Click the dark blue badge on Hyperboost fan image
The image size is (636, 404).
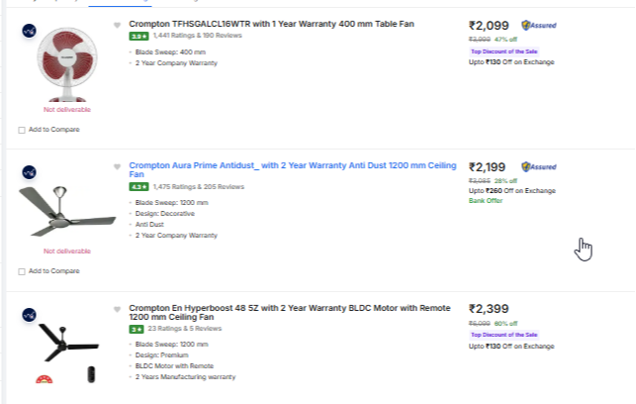(30, 315)
